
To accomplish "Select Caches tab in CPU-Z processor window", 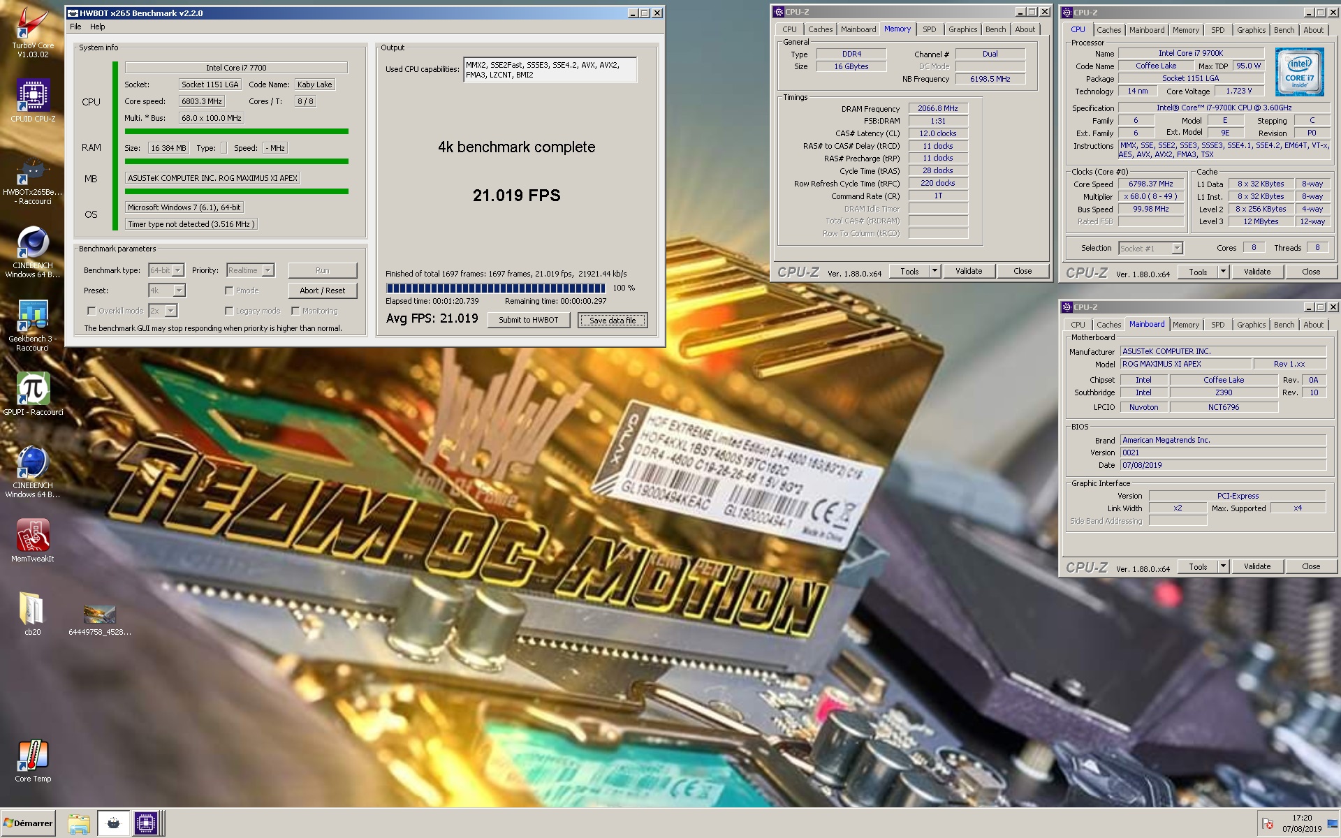I will click(x=1108, y=30).
